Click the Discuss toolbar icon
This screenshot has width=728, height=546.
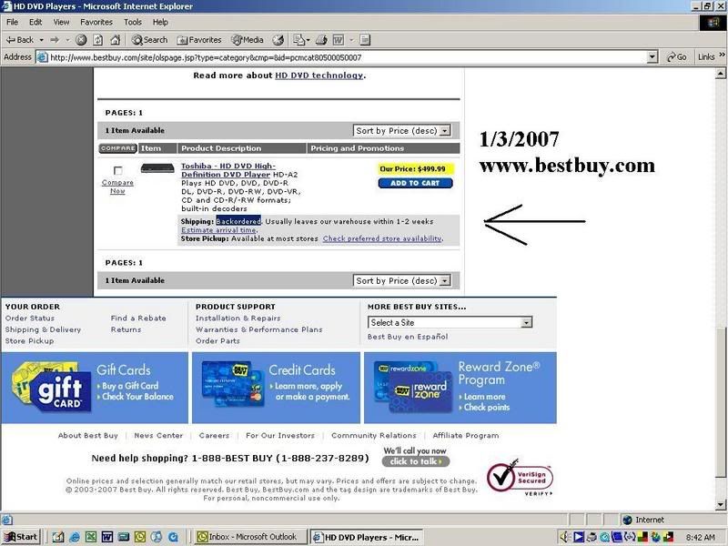coord(365,40)
